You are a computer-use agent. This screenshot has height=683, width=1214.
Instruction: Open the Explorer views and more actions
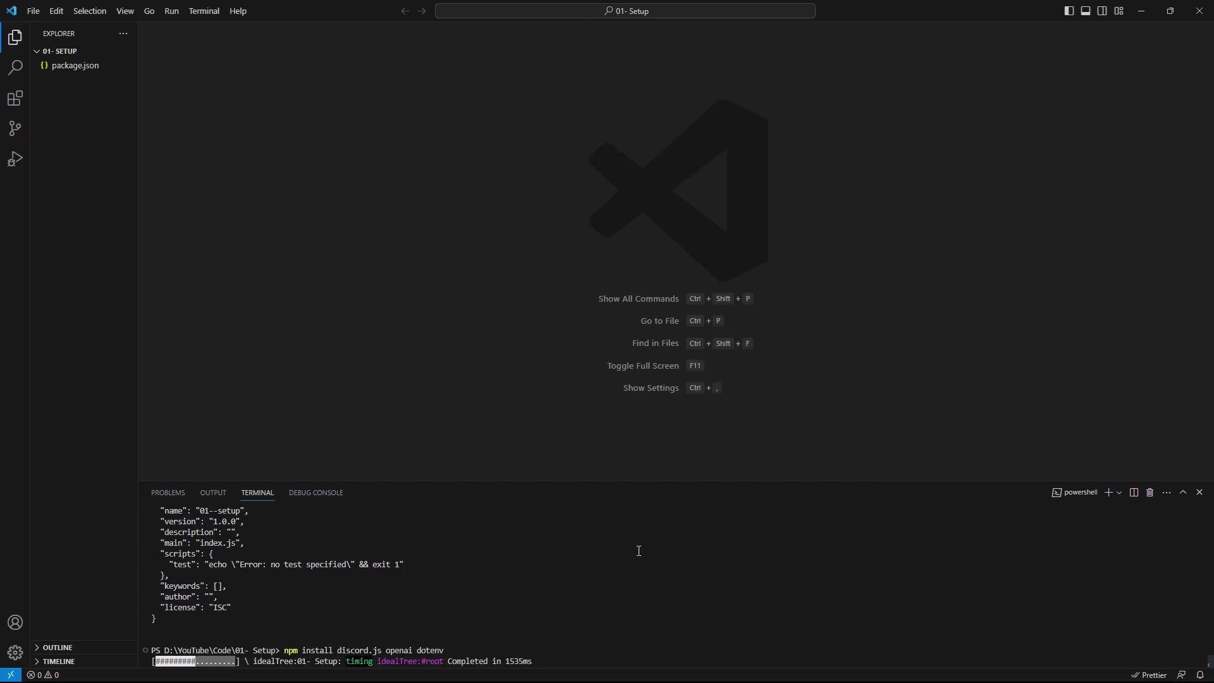pos(123,34)
